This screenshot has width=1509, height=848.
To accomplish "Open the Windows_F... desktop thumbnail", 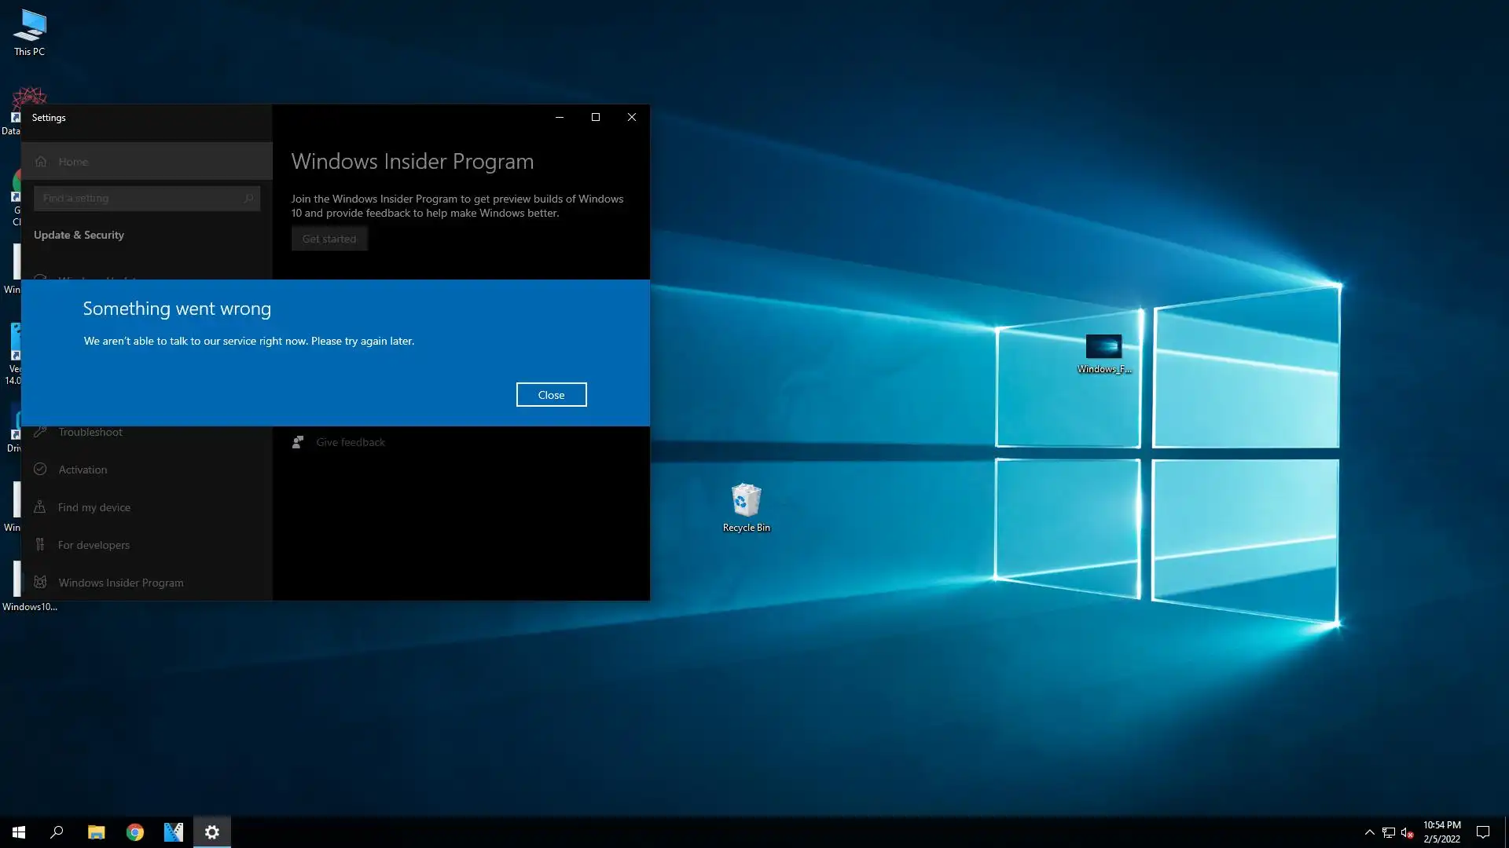I will [1103, 348].
